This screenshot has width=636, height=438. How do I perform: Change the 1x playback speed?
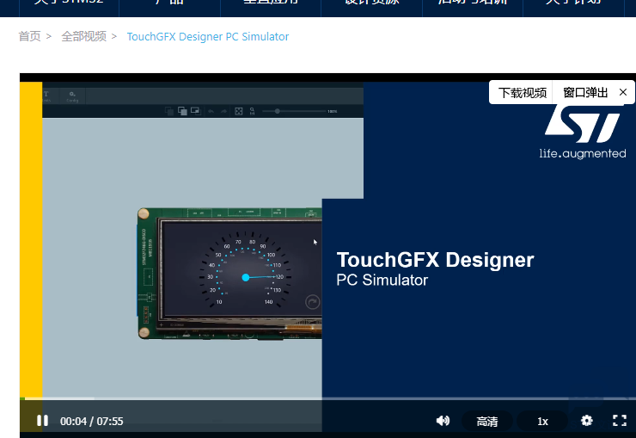pyautogui.click(x=542, y=422)
